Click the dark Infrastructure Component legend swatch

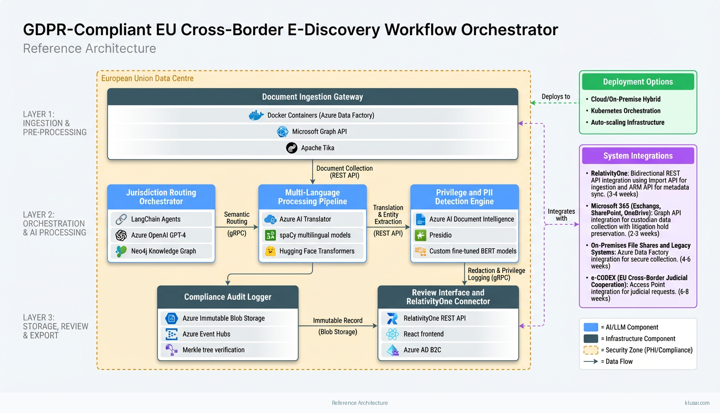click(x=591, y=338)
